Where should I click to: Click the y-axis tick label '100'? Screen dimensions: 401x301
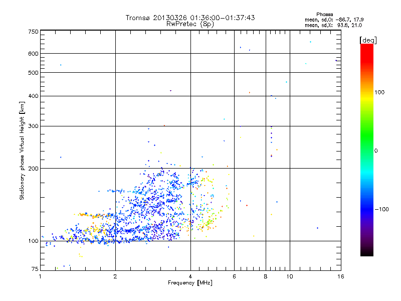coord(33,241)
